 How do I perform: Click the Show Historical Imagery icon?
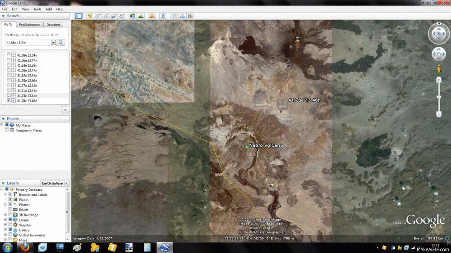click(133, 16)
